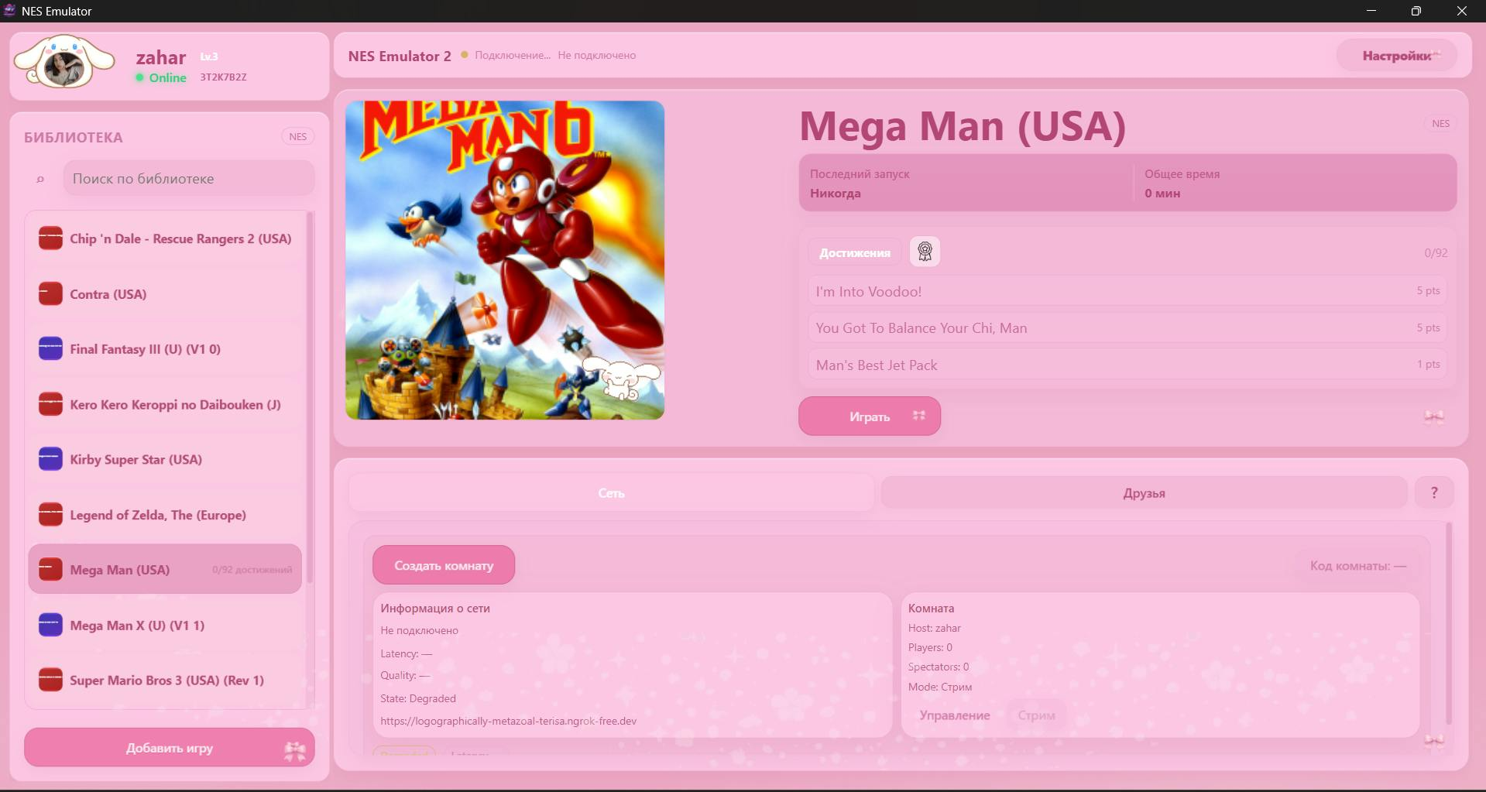This screenshot has width=1486, height=792.
Task: Start the game with Играть button
Action: [x=870, y=417]
